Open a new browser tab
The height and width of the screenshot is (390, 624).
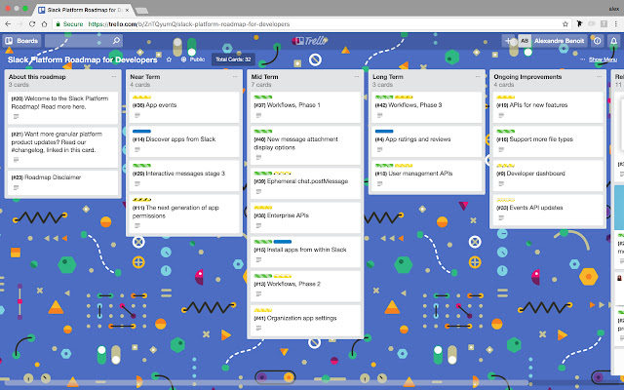coord(141,11)
